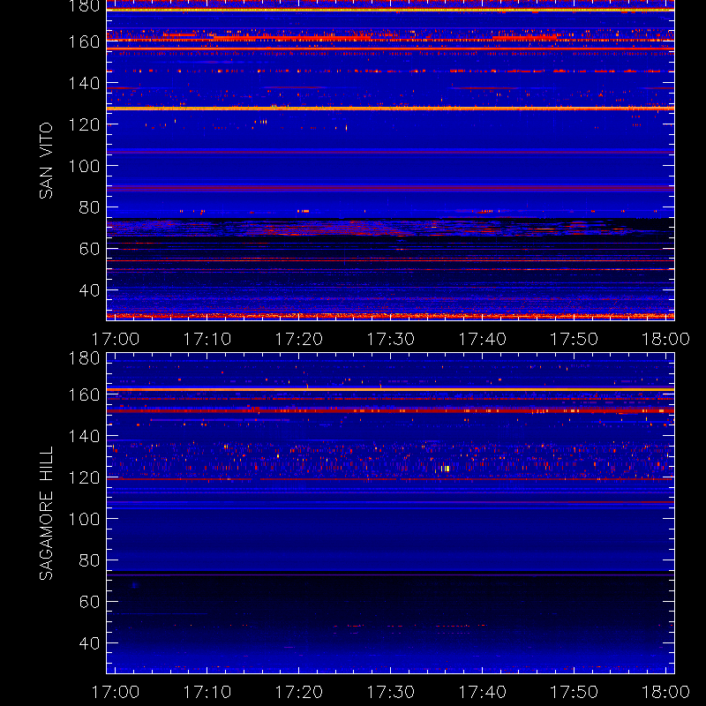This screenshot has height=706, width=706.
Task: Choose 18:00 time label under Sagamore Hill plot
Action: (665, 692)
